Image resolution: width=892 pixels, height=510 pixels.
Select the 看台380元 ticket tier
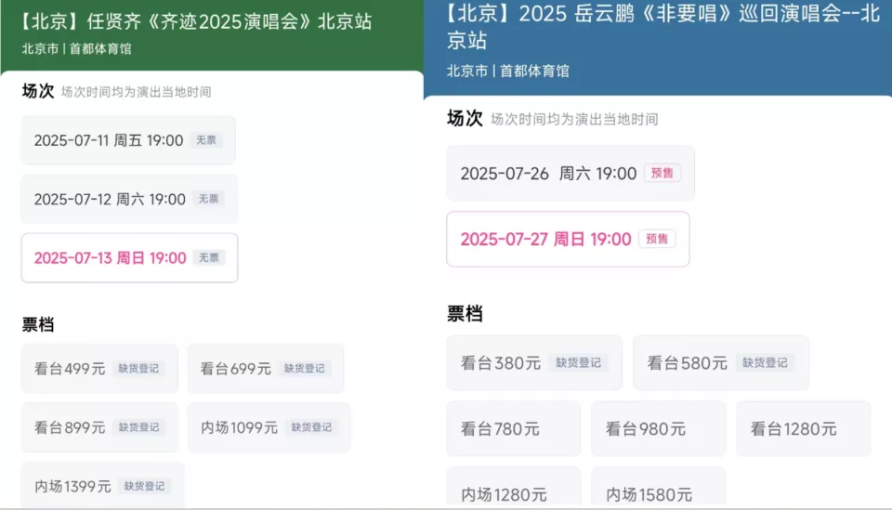(x=533, y=362)
